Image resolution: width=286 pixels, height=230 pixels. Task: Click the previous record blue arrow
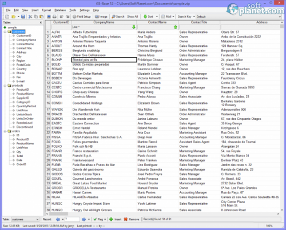click(58, 219)
